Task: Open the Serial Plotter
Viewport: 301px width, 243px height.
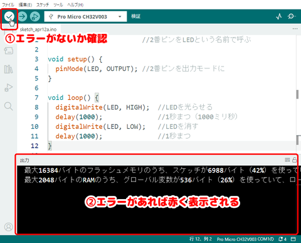Action: 278,16
